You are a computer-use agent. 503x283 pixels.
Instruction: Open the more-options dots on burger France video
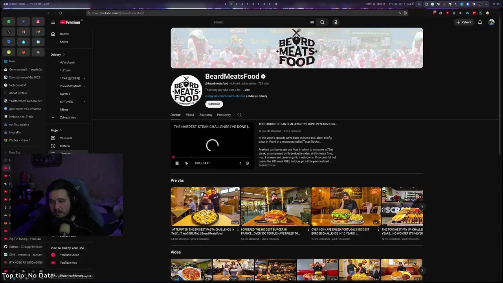click(308, 229)
